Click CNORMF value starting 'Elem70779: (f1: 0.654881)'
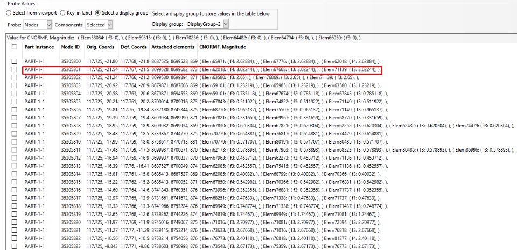Screen dimensions: 517x250 (294, 133)
